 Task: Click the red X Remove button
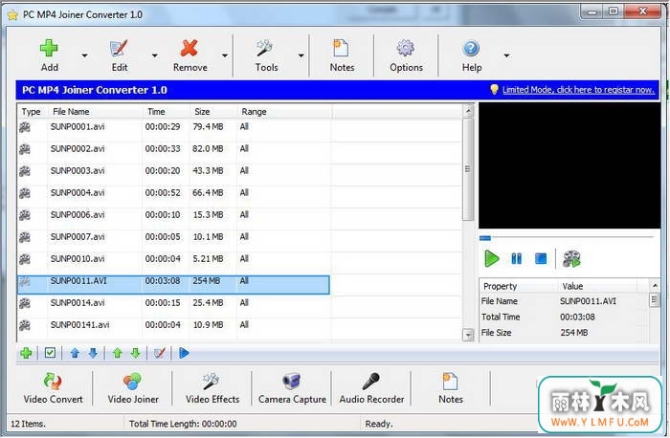pyautogui.click(x=190, y=55)
